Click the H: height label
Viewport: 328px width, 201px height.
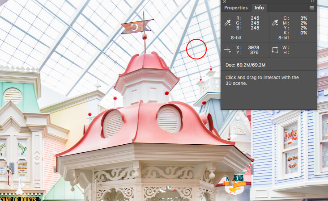286,53
